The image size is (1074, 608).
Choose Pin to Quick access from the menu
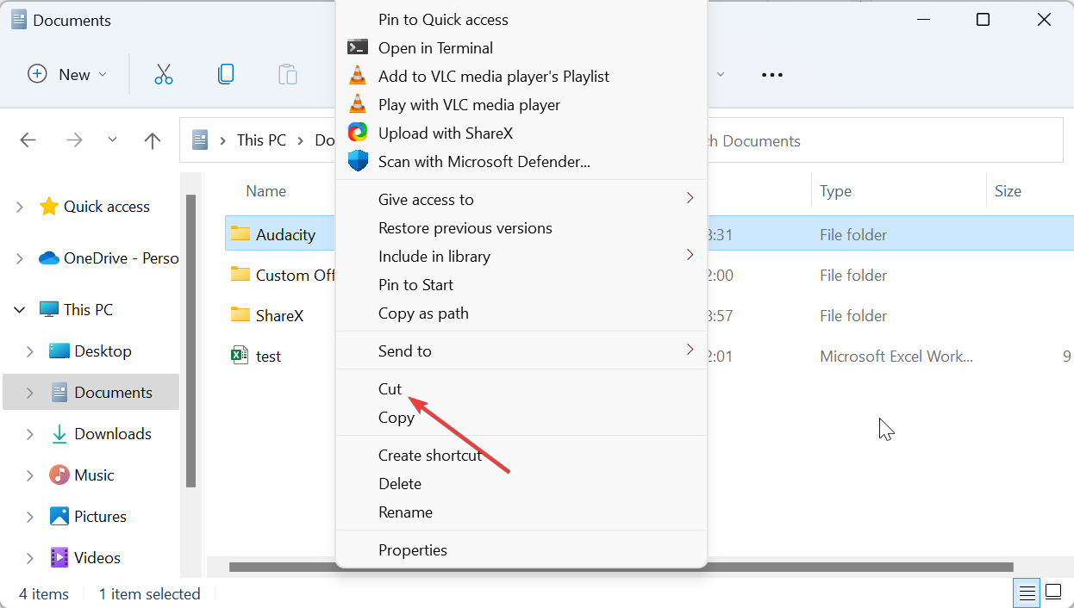(x=443, y=19)
